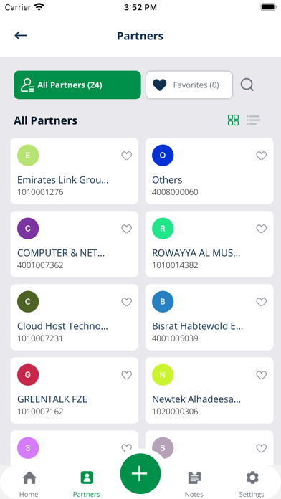The height and width of the screenshot is (499, 281).
Task: Click the purple 3 avatar circle
Action: pos(28,448)
